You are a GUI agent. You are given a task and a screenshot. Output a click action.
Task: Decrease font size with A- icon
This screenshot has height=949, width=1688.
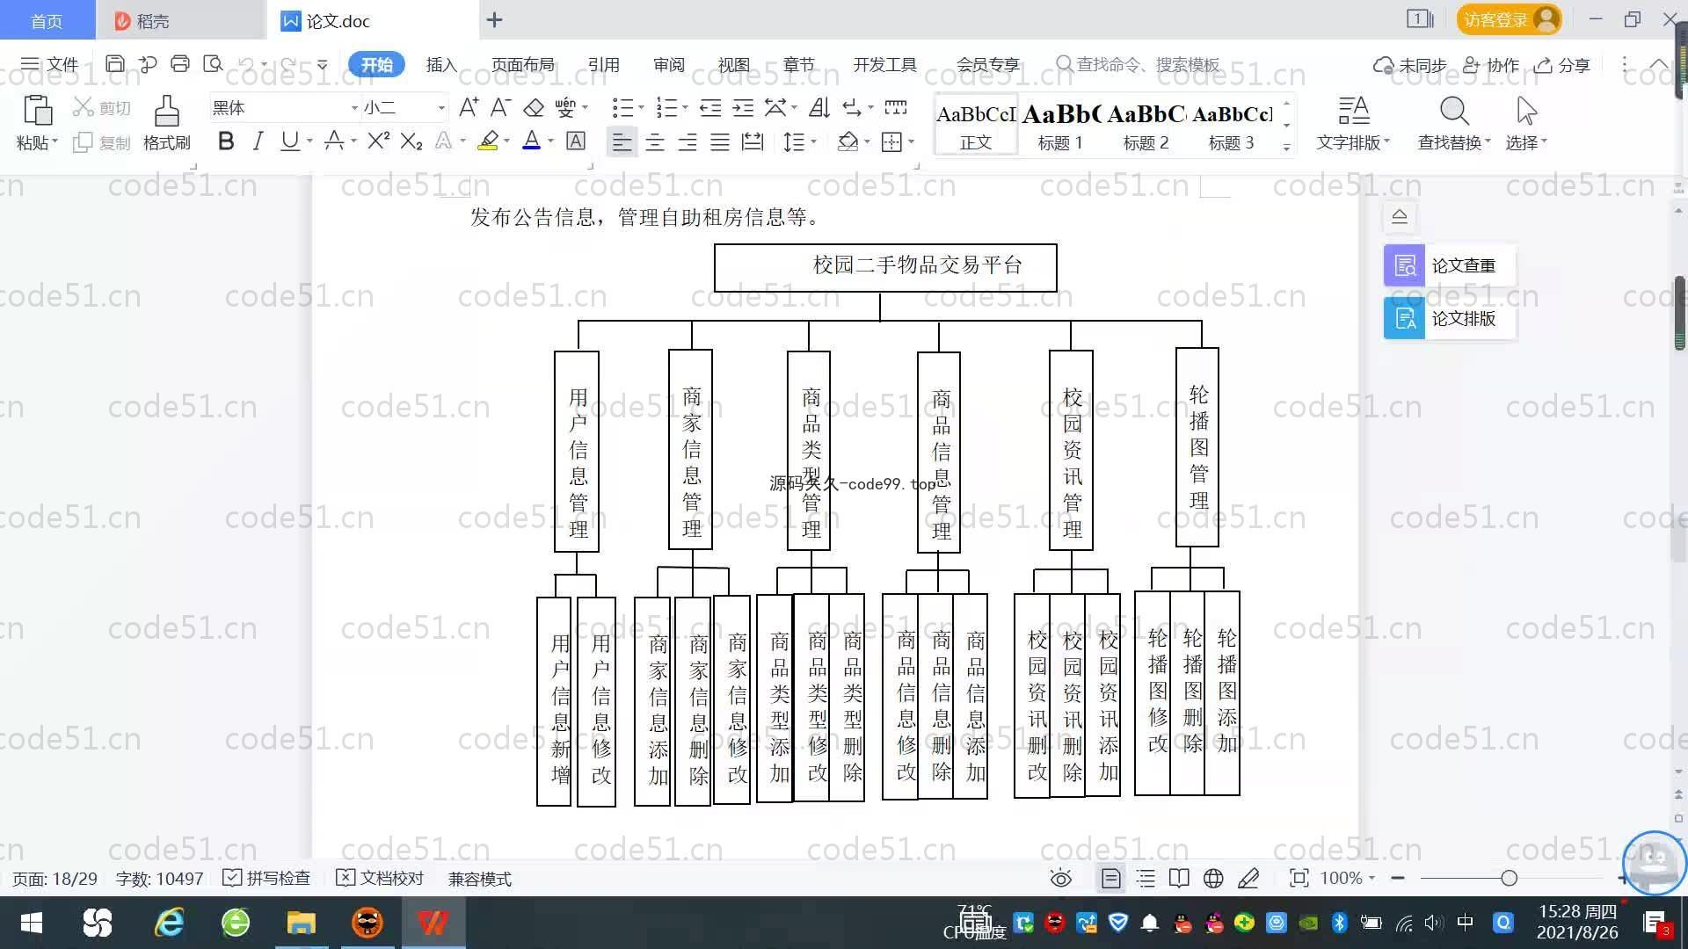click(x=500, y=107)
